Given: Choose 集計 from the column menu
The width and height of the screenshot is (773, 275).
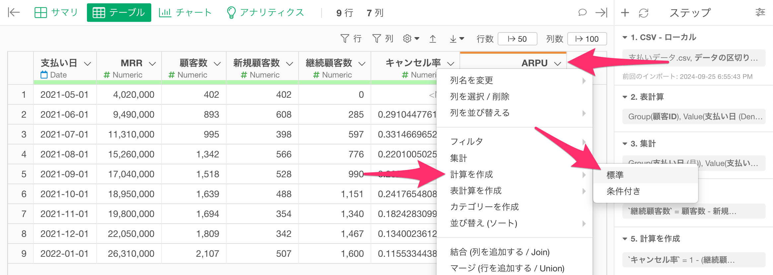Looking at the screenshot, I should tap(515, 158).
